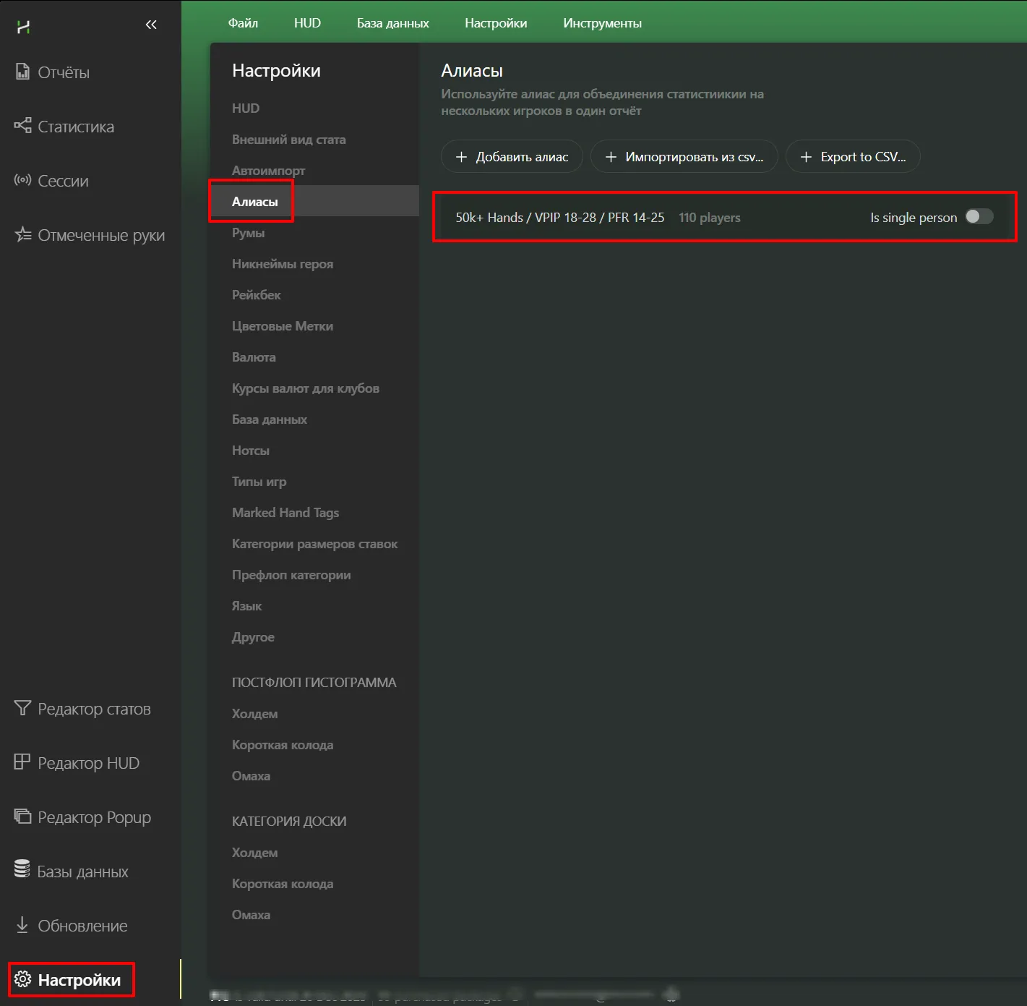This screenshot has width=1027, height=1006.
Task: Click the Stat editor (Редактор статов) funnel icon
Action: [22, 708]
